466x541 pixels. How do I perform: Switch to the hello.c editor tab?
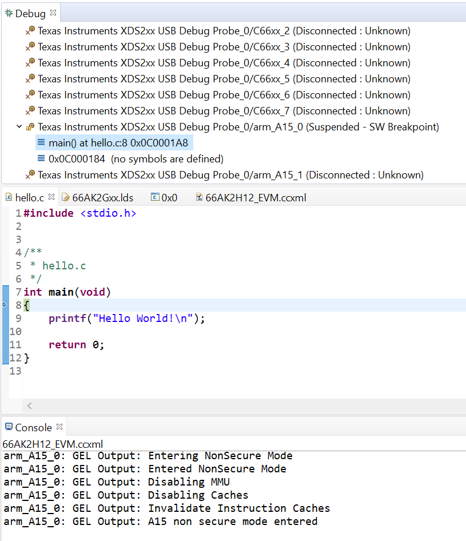pos(29,198)
